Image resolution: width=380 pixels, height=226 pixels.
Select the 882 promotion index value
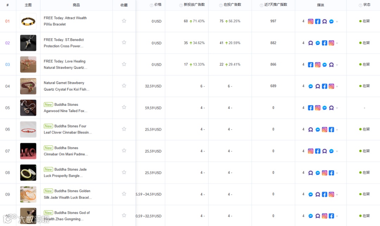click(273, 43)
